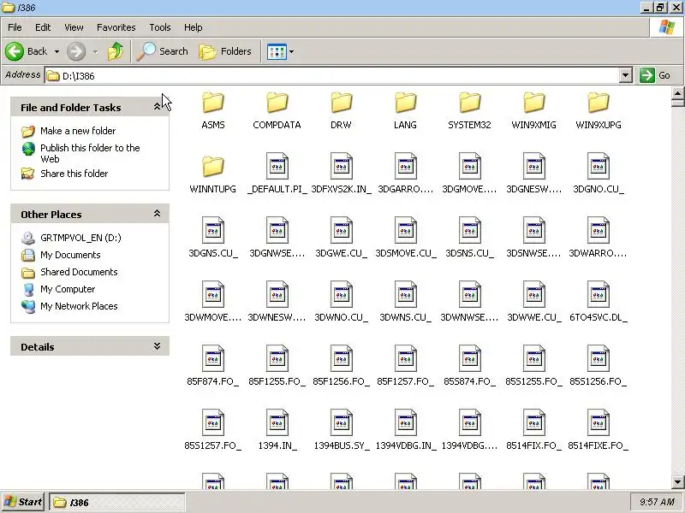Click Publish this folder to the Web
The width and height of the screenshot is (685, 513).
pos(90,153)
